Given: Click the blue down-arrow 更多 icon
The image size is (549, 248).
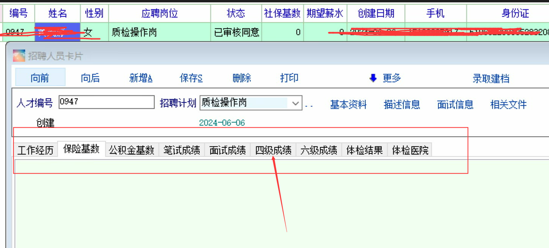Looking at the screenshot, I should point(373,78).
